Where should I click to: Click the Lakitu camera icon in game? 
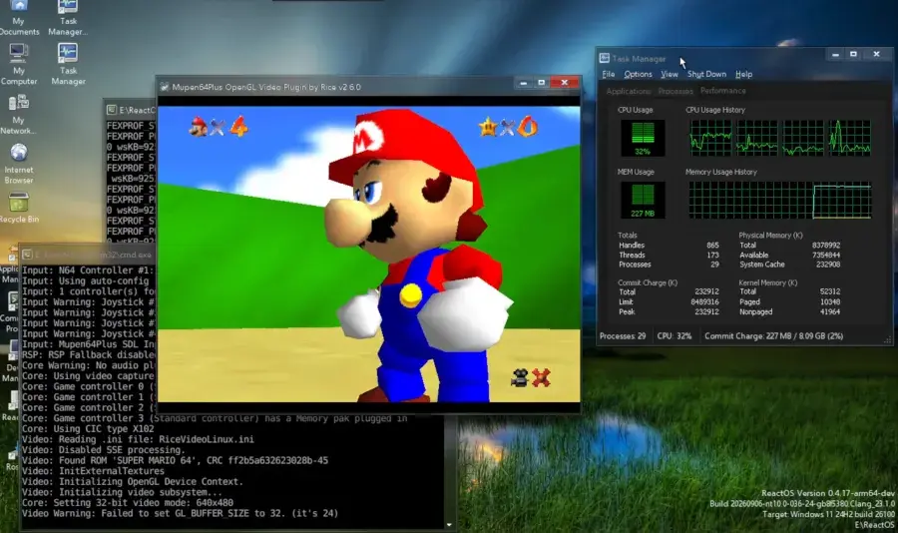pos(520,377)
